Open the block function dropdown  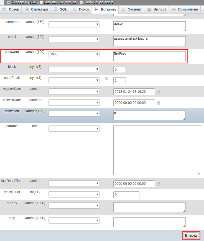click(74, 69)
